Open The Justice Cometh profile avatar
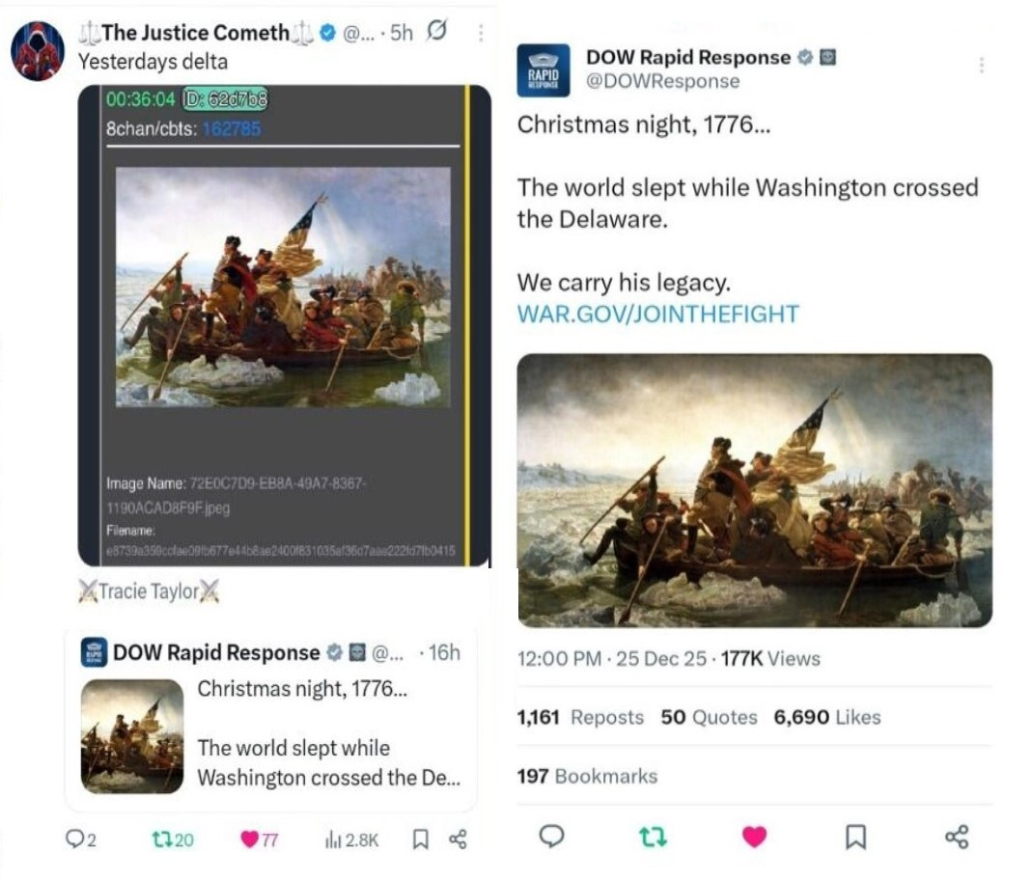This screenshot has width=1031, height=880. 38,50
